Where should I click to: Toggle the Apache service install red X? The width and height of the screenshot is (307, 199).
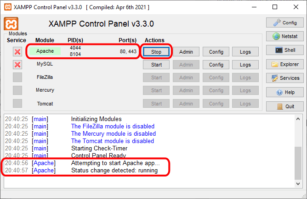(x=17, y=52)
